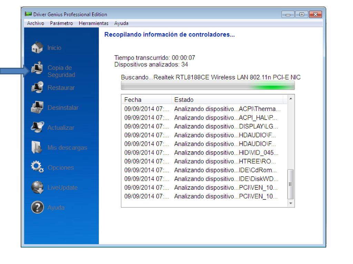This screenshot has width=353, height=264.
Task: Click the Dispositivos analizados: 34 text
Action: coord(151,65)
